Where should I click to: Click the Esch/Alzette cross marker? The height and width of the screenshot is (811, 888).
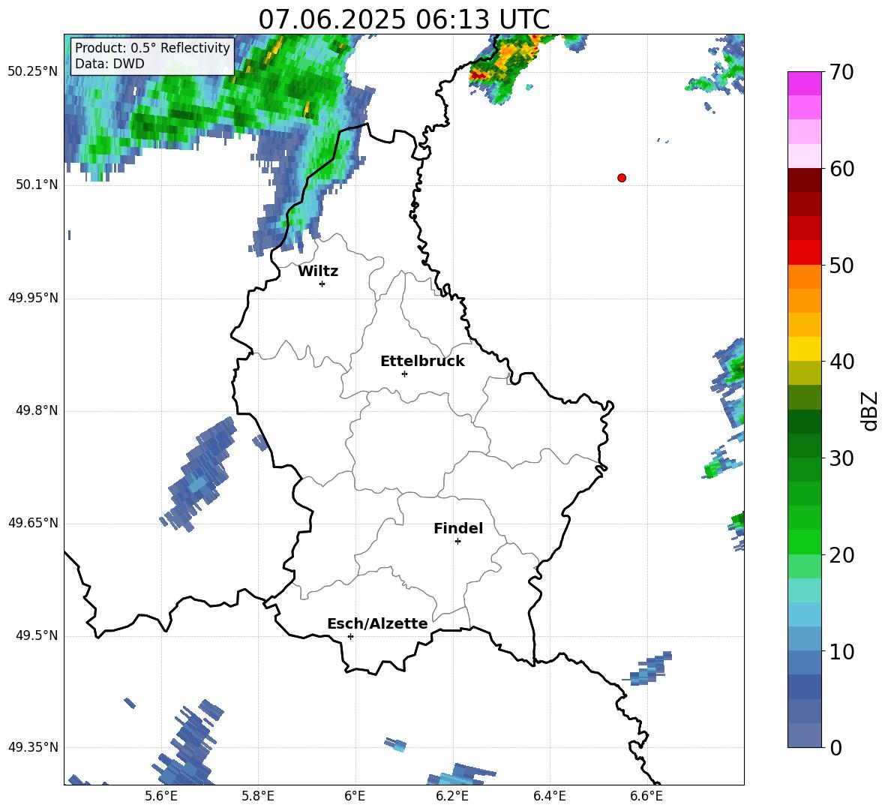(x=350, y=636)
